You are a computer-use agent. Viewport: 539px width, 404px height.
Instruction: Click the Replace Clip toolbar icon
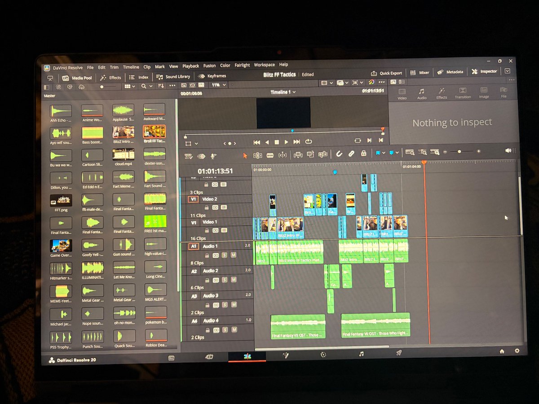coord(323,154)
